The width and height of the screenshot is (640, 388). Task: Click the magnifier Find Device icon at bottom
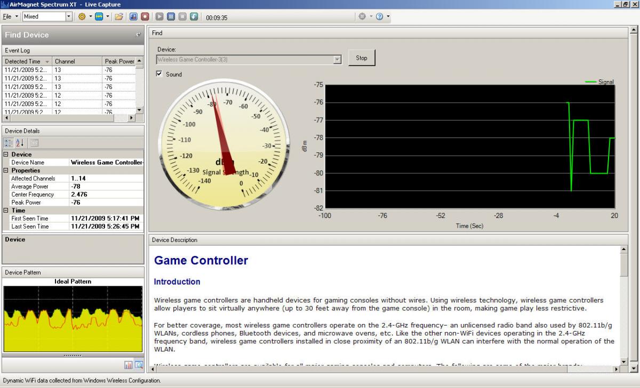(139, 365)
